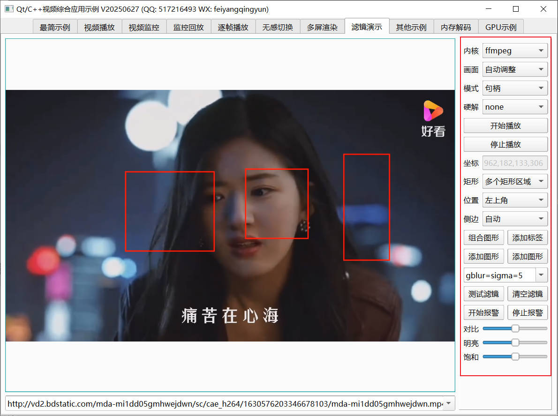Expand the 位置 左上角 dropdown

(x=514, y=200)
